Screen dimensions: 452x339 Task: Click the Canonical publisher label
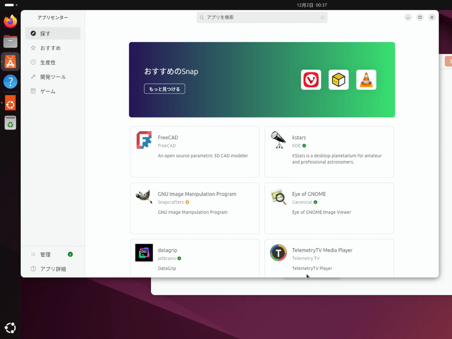click(302, 202)
